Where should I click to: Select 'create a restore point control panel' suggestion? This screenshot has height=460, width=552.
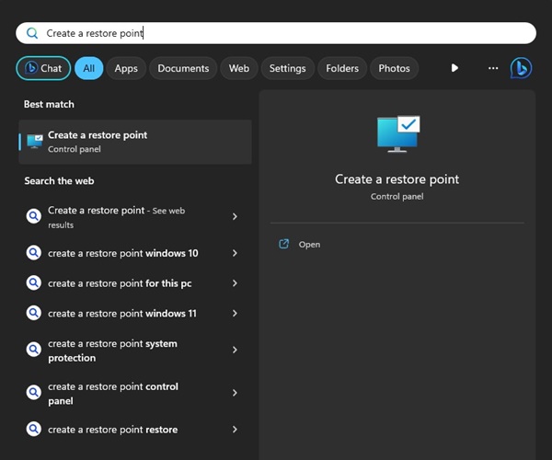tap(113, 394)
